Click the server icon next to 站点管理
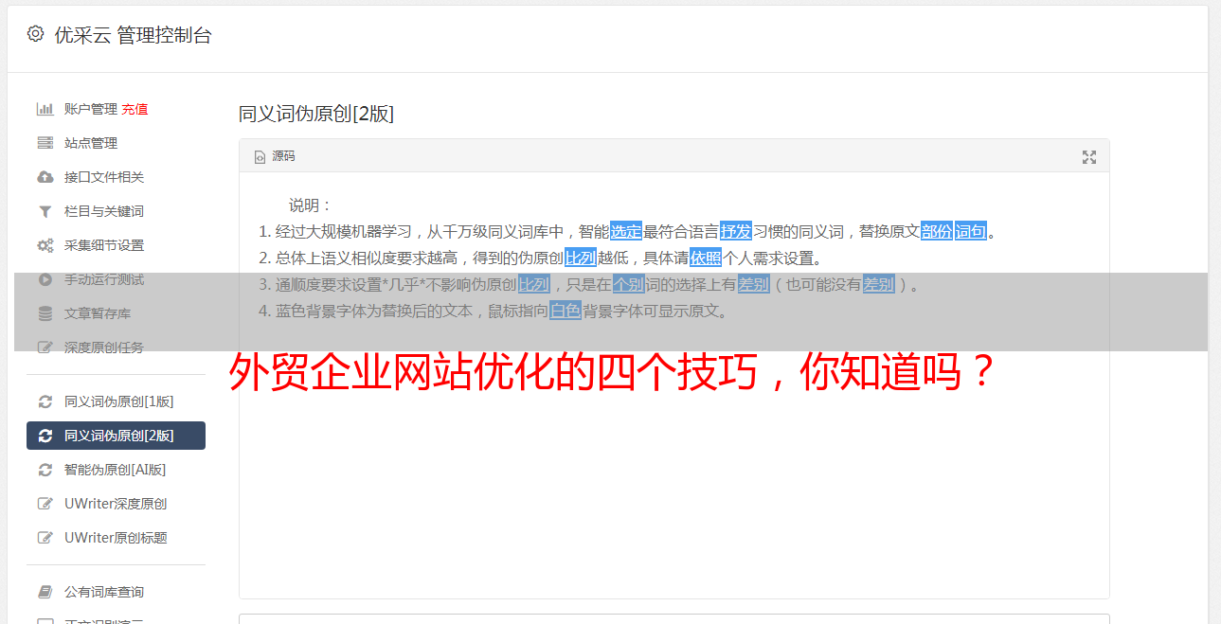Image resolution: width=1221 pixels, height=624 pixels. tap(45, 143)
